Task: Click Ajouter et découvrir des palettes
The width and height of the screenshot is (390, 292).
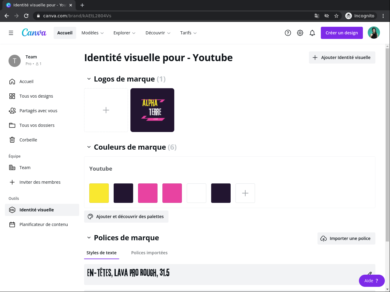Action: pos(126,217)
